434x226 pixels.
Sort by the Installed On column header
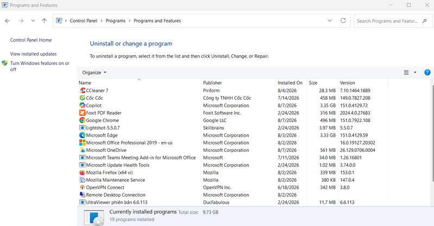pos(291,82)
